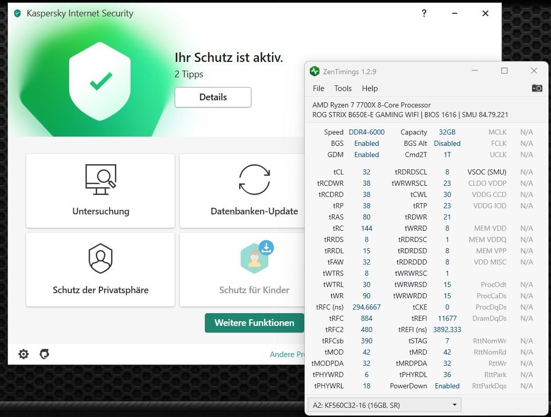Click the PowerDown value Enabled
The width and height of the screenshot is (551, 417).
tap(447, 386)
